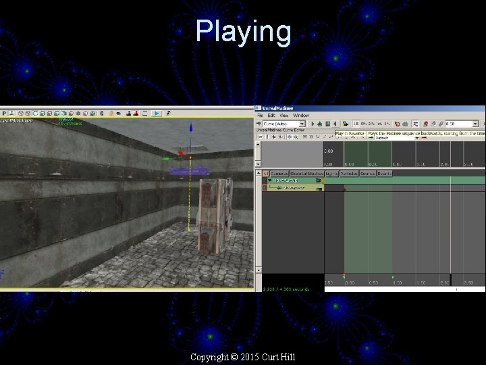486x365 pixels.
Task: Click second toolbar icon next to P button
Action: 11,114
